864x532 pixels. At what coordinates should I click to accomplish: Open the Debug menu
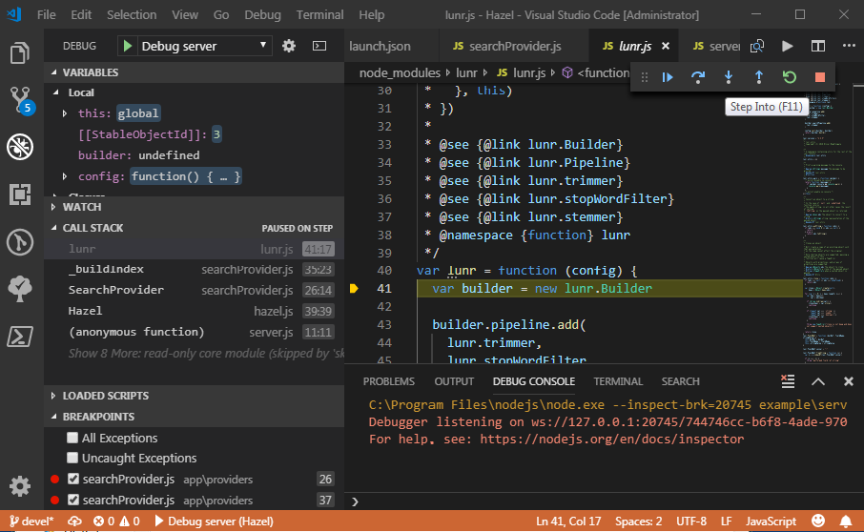[x=262, y=15]
